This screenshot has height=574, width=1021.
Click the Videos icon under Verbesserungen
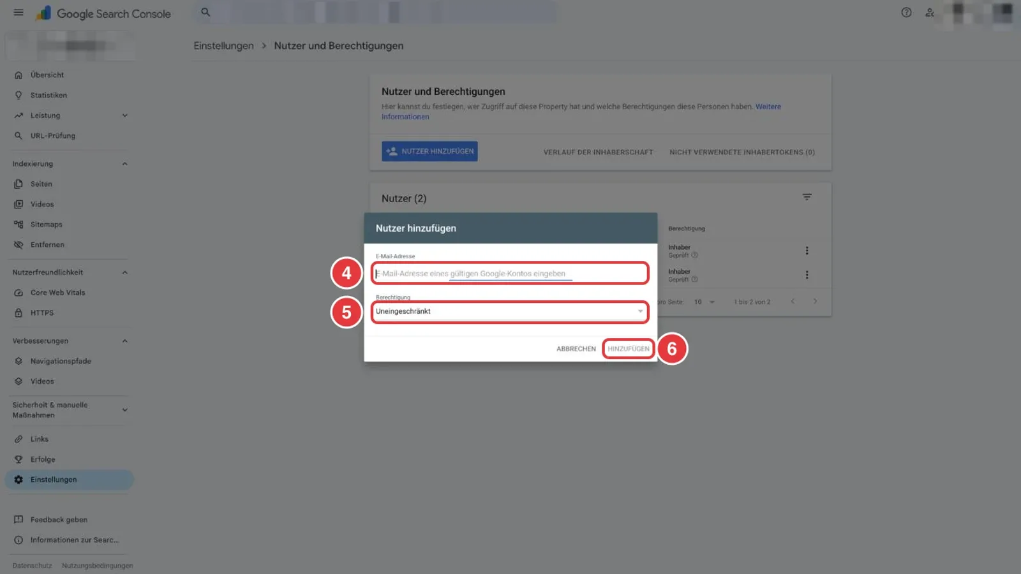(x=19, y=381)
